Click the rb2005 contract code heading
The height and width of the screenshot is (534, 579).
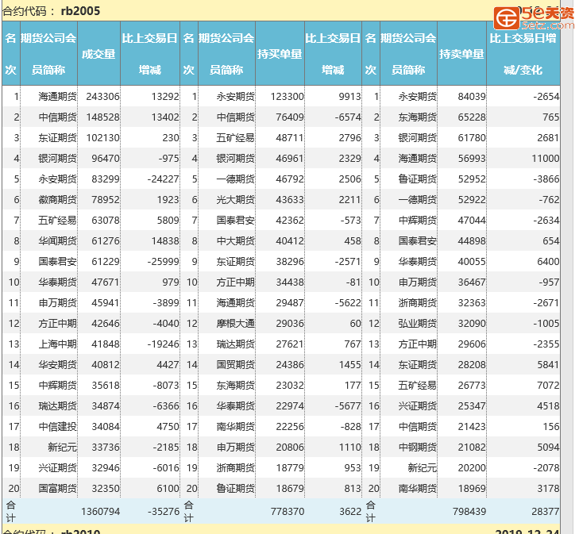[x=80, y=10]
